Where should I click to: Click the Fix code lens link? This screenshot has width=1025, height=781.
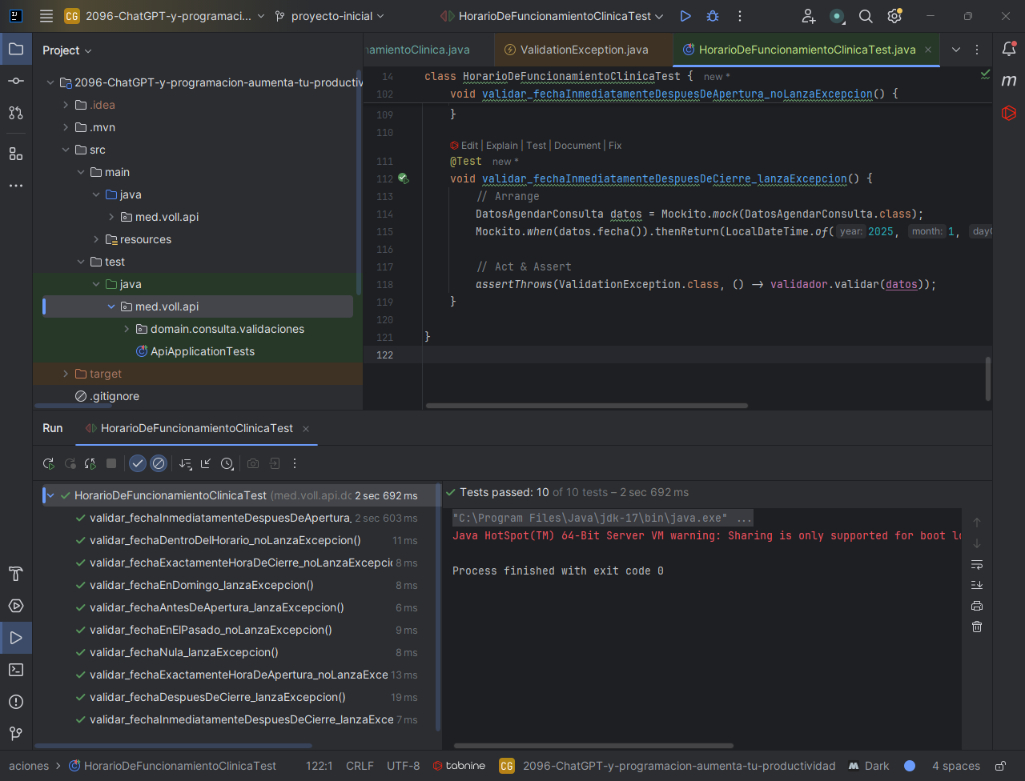[615, 146]
